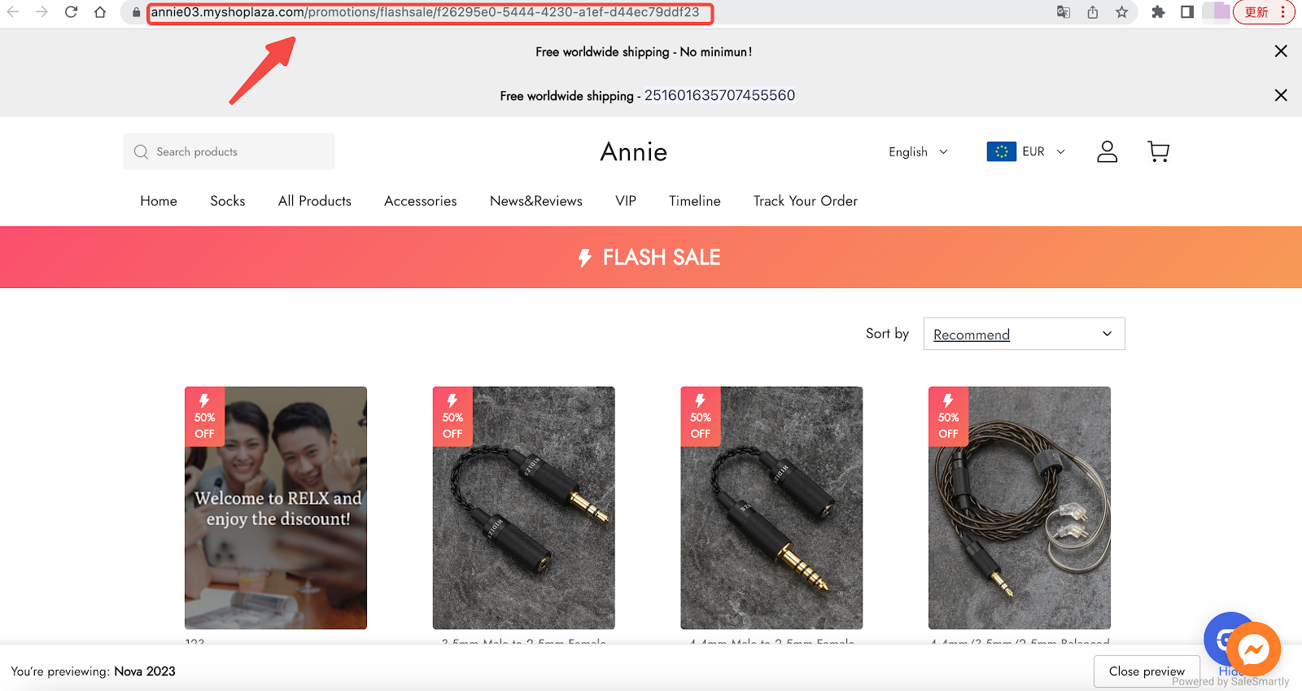Reload the page with the browser refresh icon
The image size is (1302, 691).
pos(71,12)
